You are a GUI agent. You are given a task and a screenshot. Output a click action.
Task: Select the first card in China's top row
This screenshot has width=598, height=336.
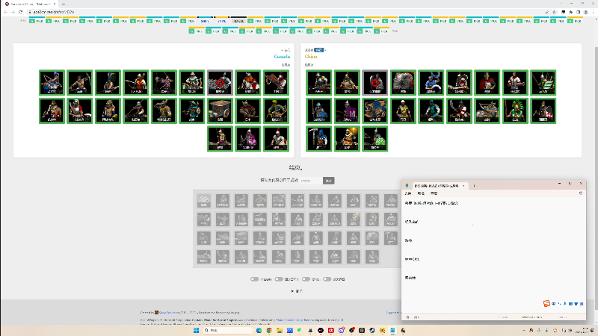[x=319, y=83]
